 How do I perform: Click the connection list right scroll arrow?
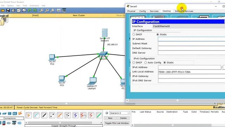pos(101,123)
